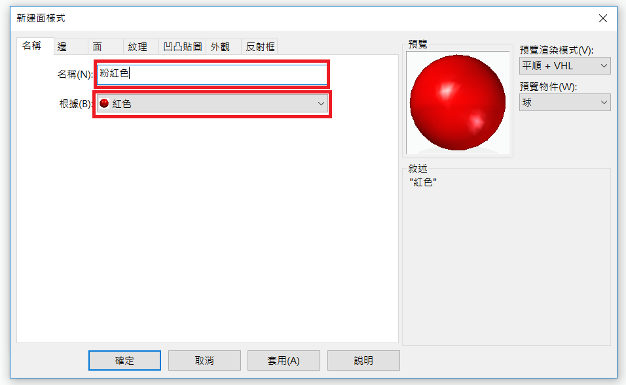The width and height of the screenshot is (626, 385).
Task: Go to the 外觀 tab
Action: click(x=223, y=46)
